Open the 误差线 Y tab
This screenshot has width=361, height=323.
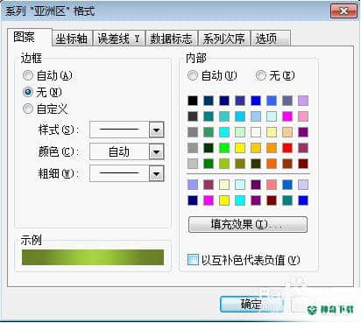coord(119,39)
